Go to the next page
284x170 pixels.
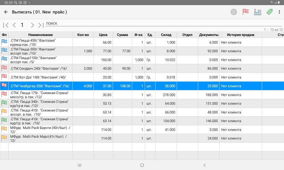pos(32,25)
